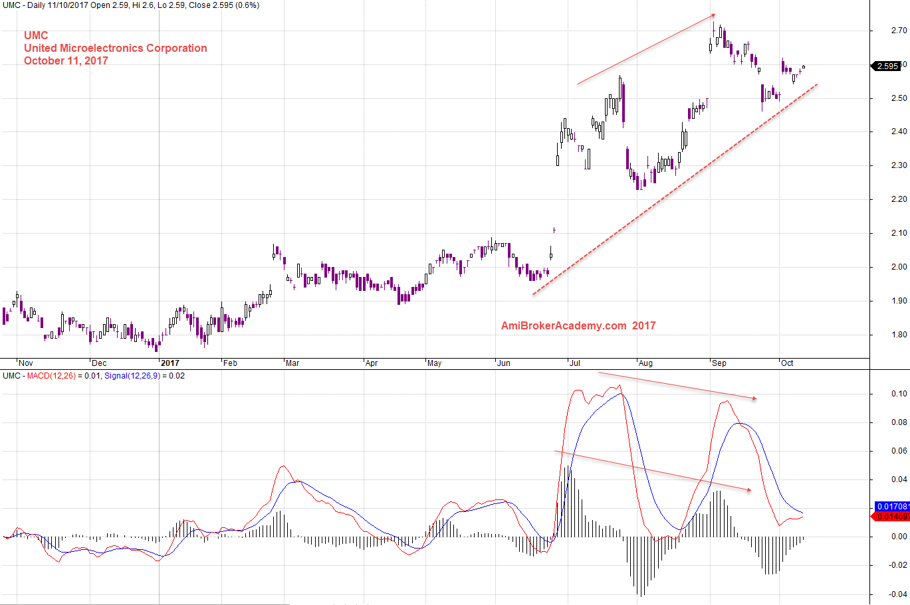Click the 2.30 price axis label
Screen dimensions: 910x605
[x=899, y=165]
